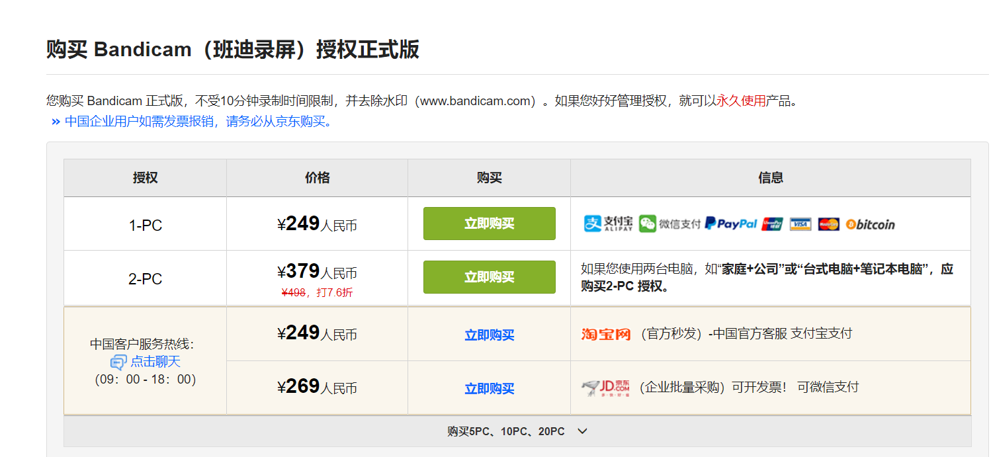Click the VISA card icon
This screenshot has width=991, height=457.
[800, 224]
